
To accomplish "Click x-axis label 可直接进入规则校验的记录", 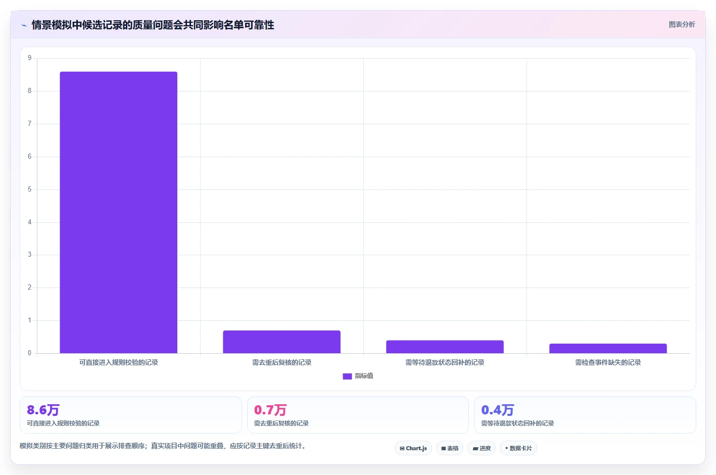I will [119, 362].
